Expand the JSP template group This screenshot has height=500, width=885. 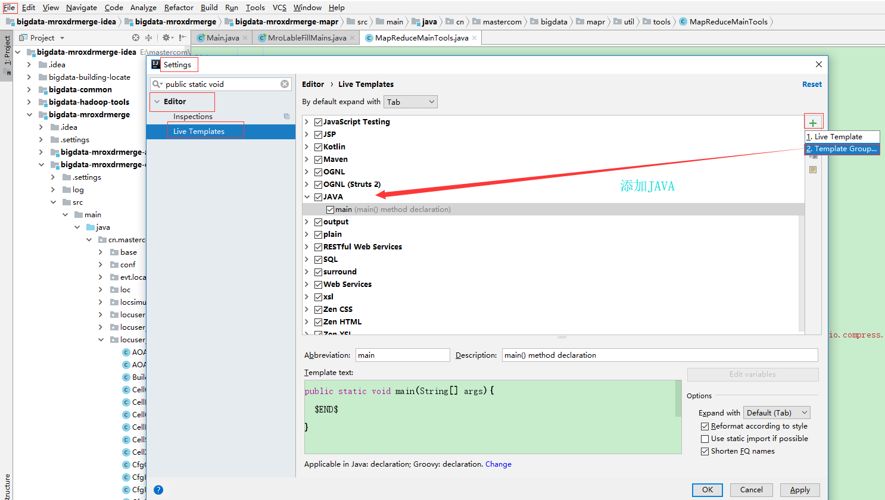pos(307,135)
